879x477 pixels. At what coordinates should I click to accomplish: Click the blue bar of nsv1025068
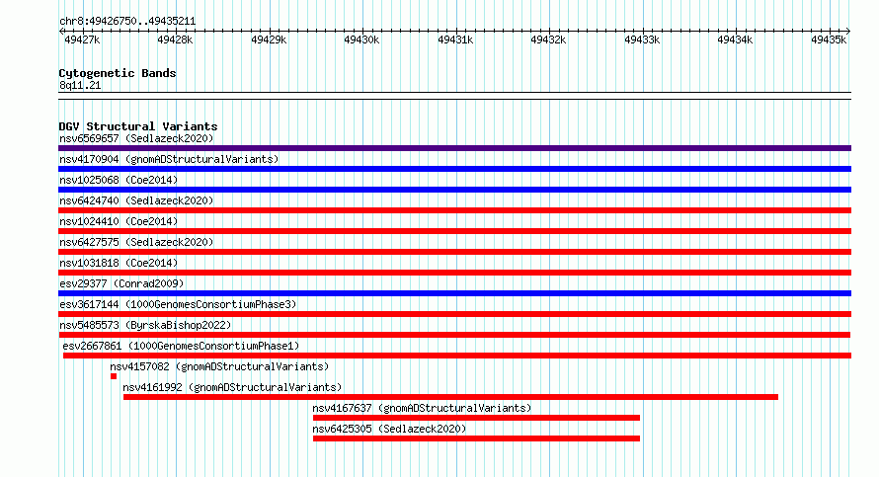[454, 190]
